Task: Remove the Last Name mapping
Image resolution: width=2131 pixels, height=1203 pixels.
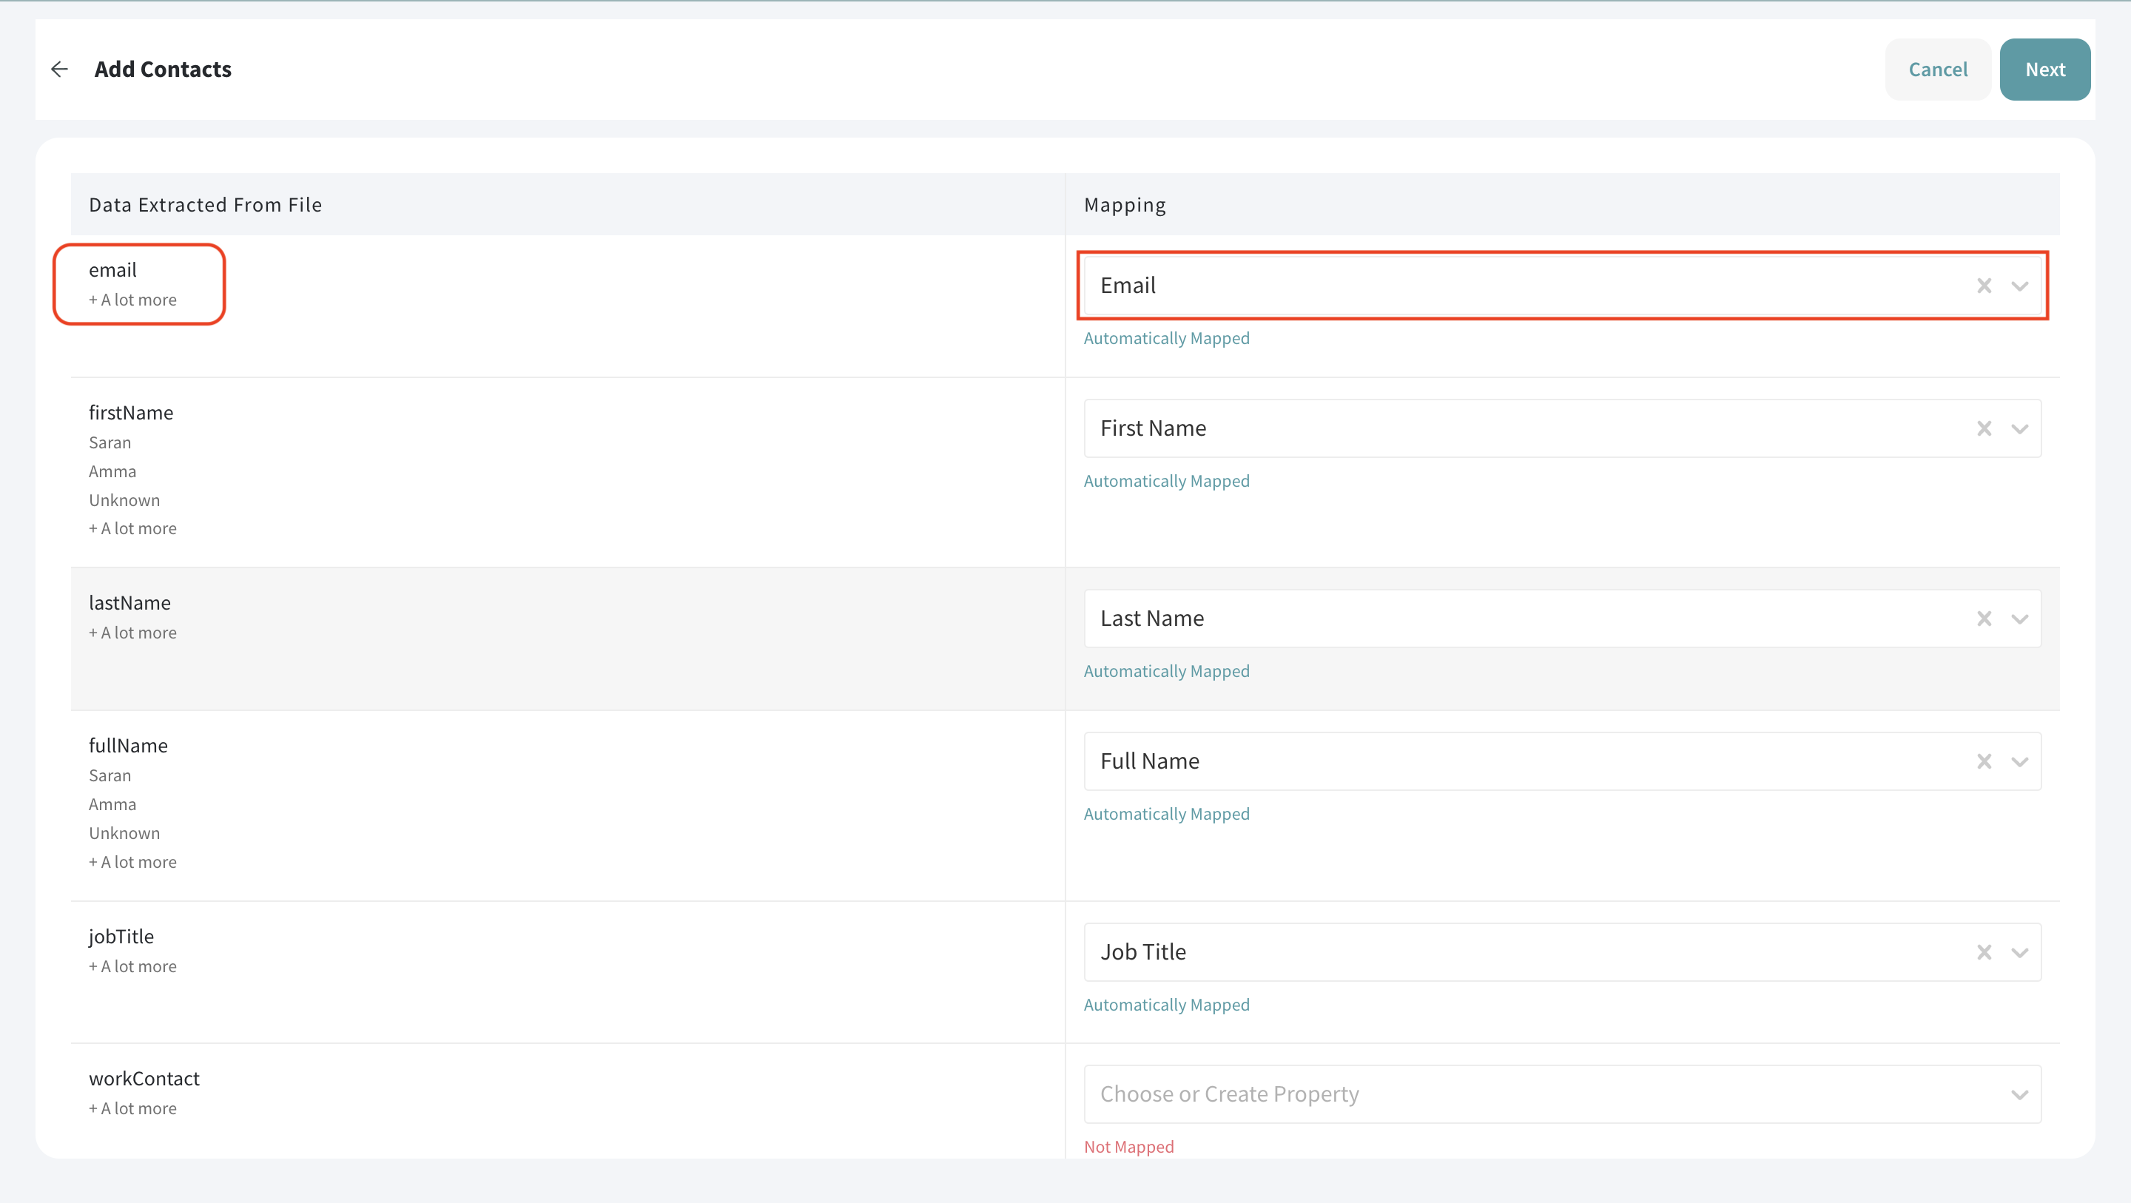Action: point(1984,619)
